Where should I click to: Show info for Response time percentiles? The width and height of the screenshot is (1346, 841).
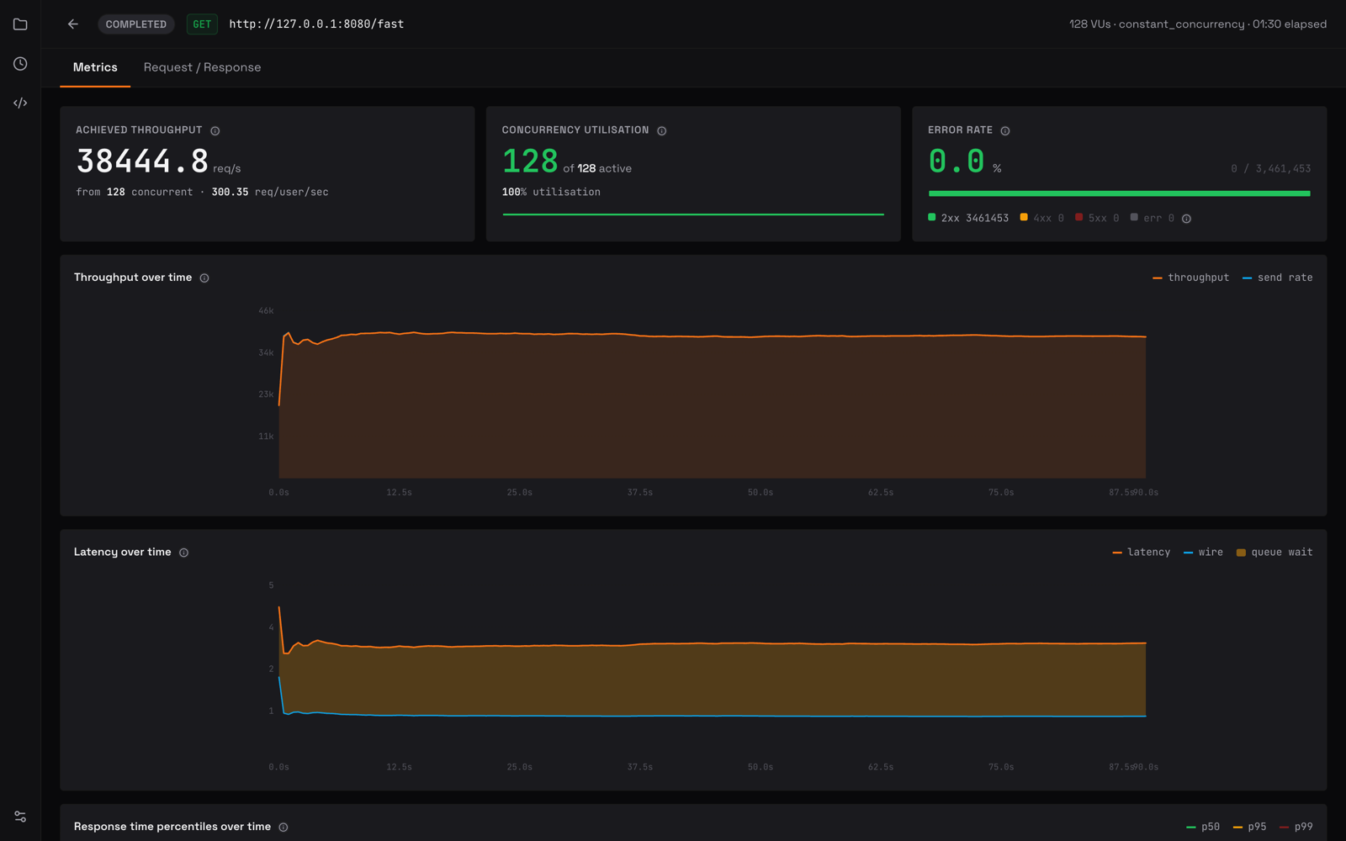[x=284, y=827]
